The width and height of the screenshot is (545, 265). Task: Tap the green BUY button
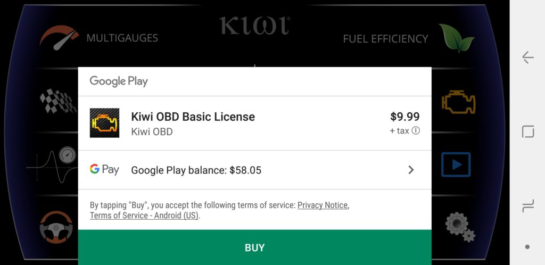[x=255, y=247]
